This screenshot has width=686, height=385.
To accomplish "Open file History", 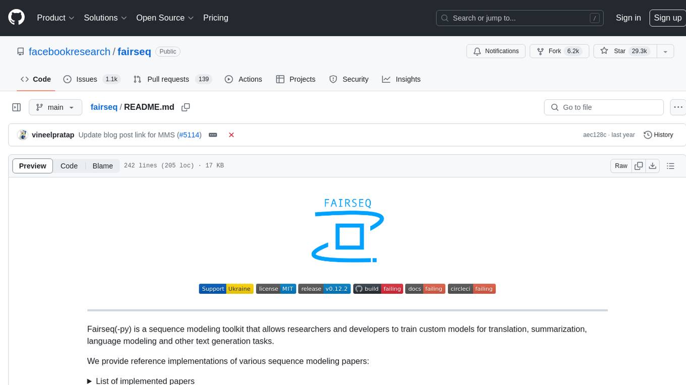I will [658, 135].
